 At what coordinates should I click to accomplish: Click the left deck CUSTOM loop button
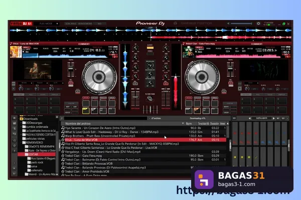pyautogui.click(x=71, y=103)
